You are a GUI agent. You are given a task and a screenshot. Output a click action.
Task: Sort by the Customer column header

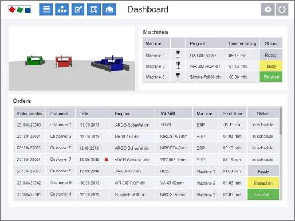click(x=60, y=113)
